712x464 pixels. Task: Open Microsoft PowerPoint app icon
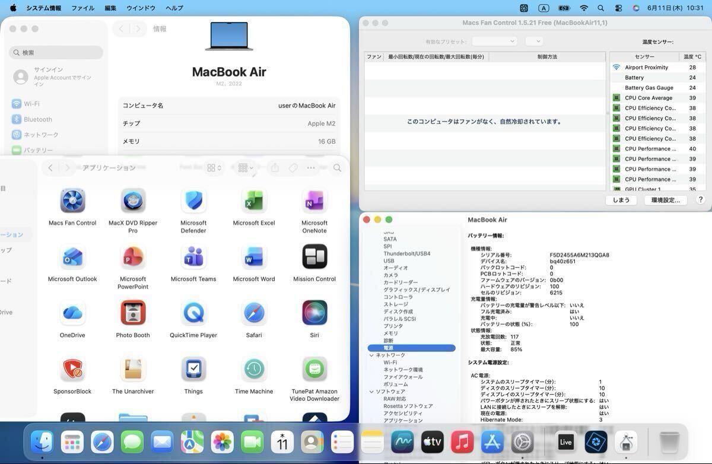coord(133,257)
